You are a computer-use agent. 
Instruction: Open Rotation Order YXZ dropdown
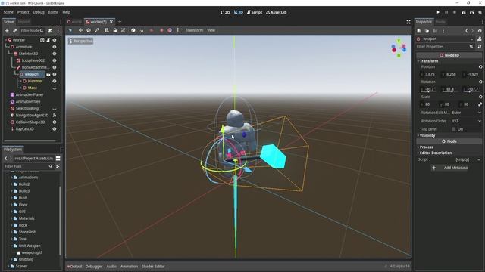click(x=467, y=121)
